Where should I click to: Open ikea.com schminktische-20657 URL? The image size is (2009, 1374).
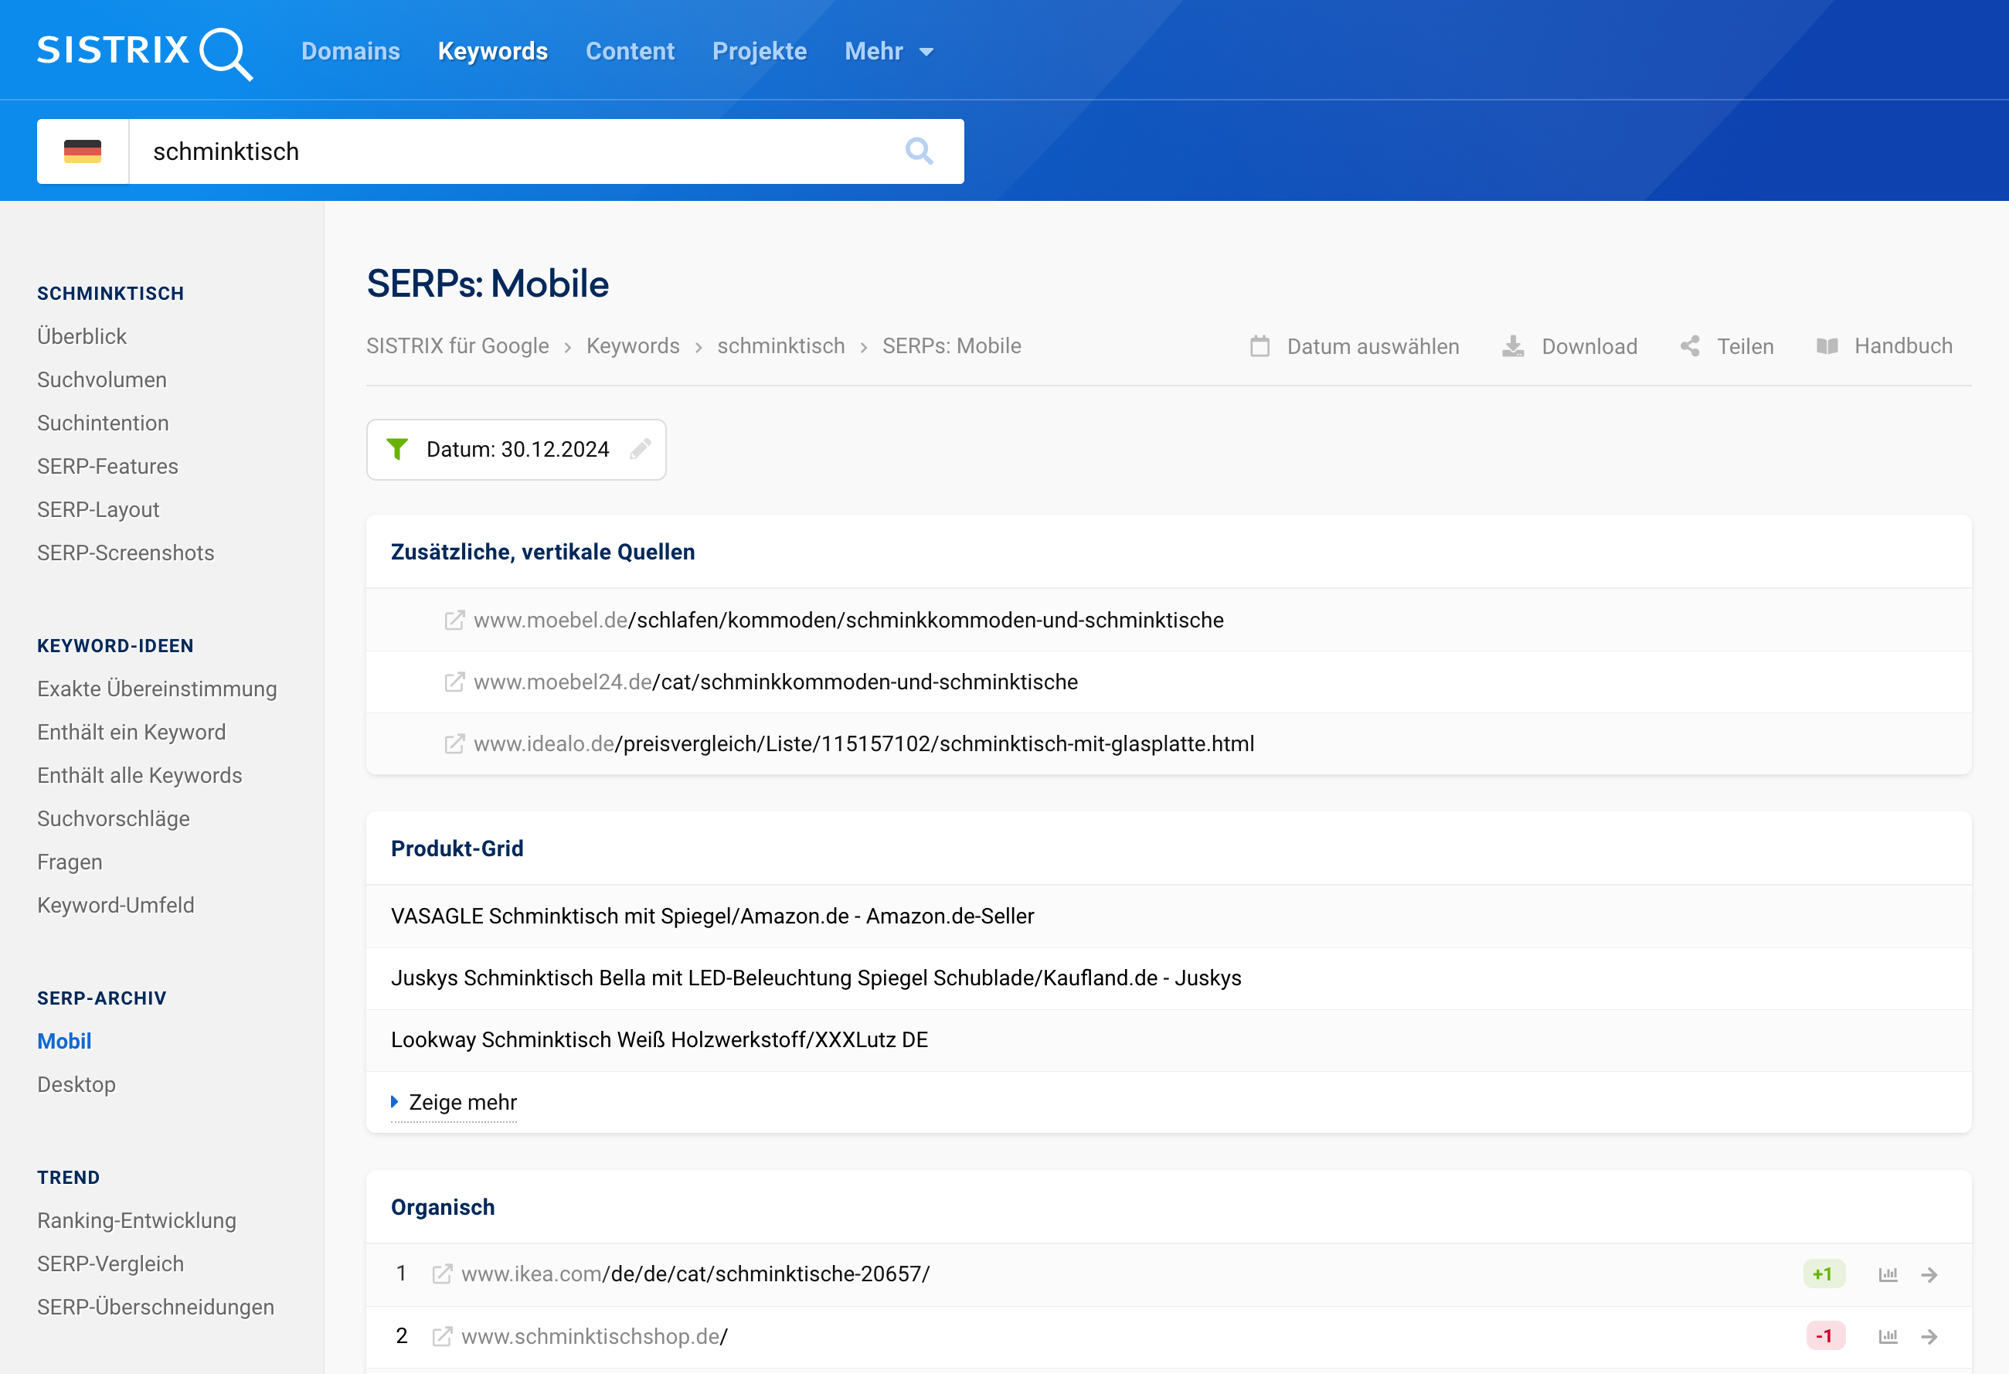696,1274
